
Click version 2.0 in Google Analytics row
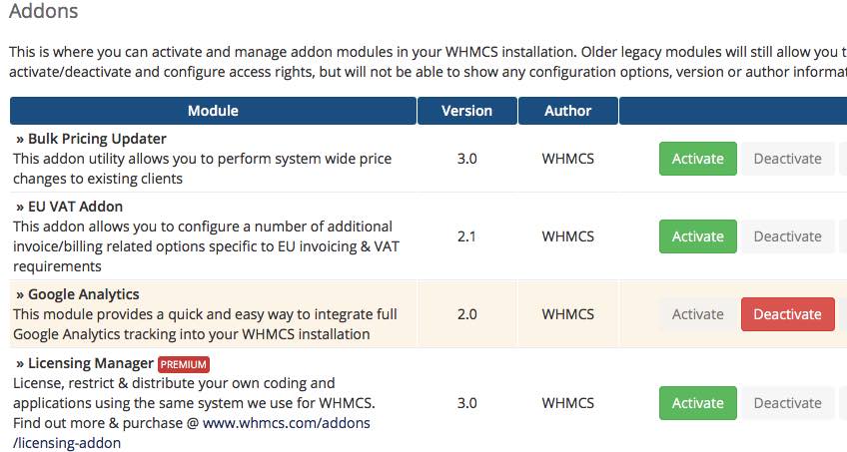(x=466, y=314)
